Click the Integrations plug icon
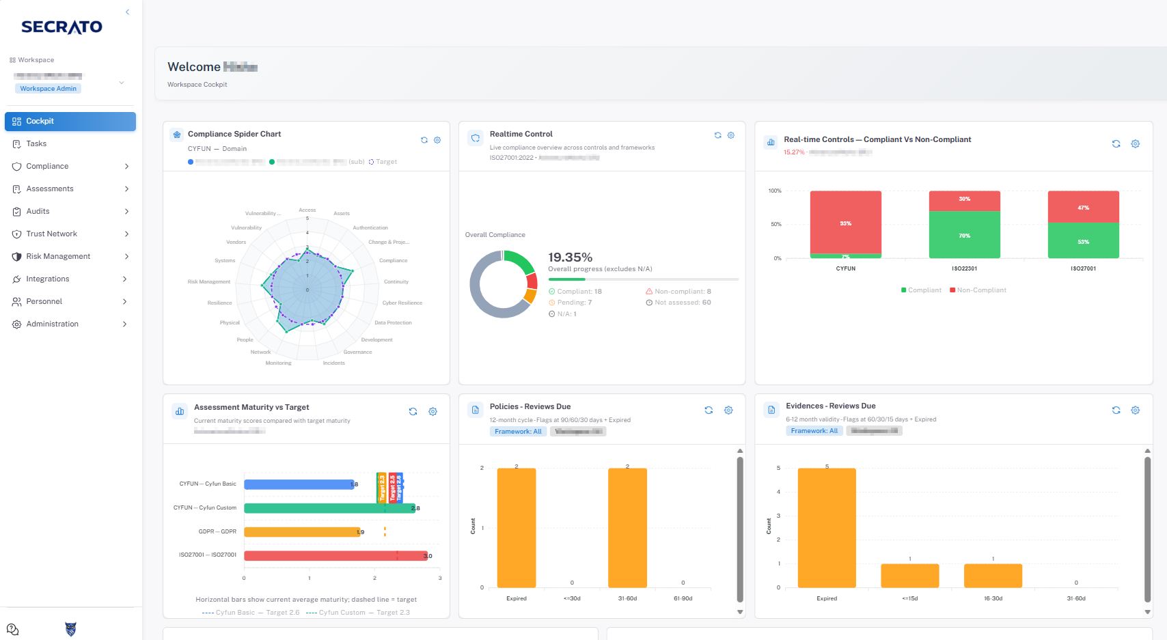Image resolution: width=1167 pixels, height=640 pixels. (17, 279)
